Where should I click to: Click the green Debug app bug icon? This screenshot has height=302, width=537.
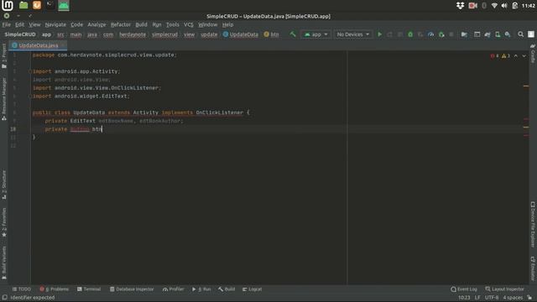click(x=410, y=34)
